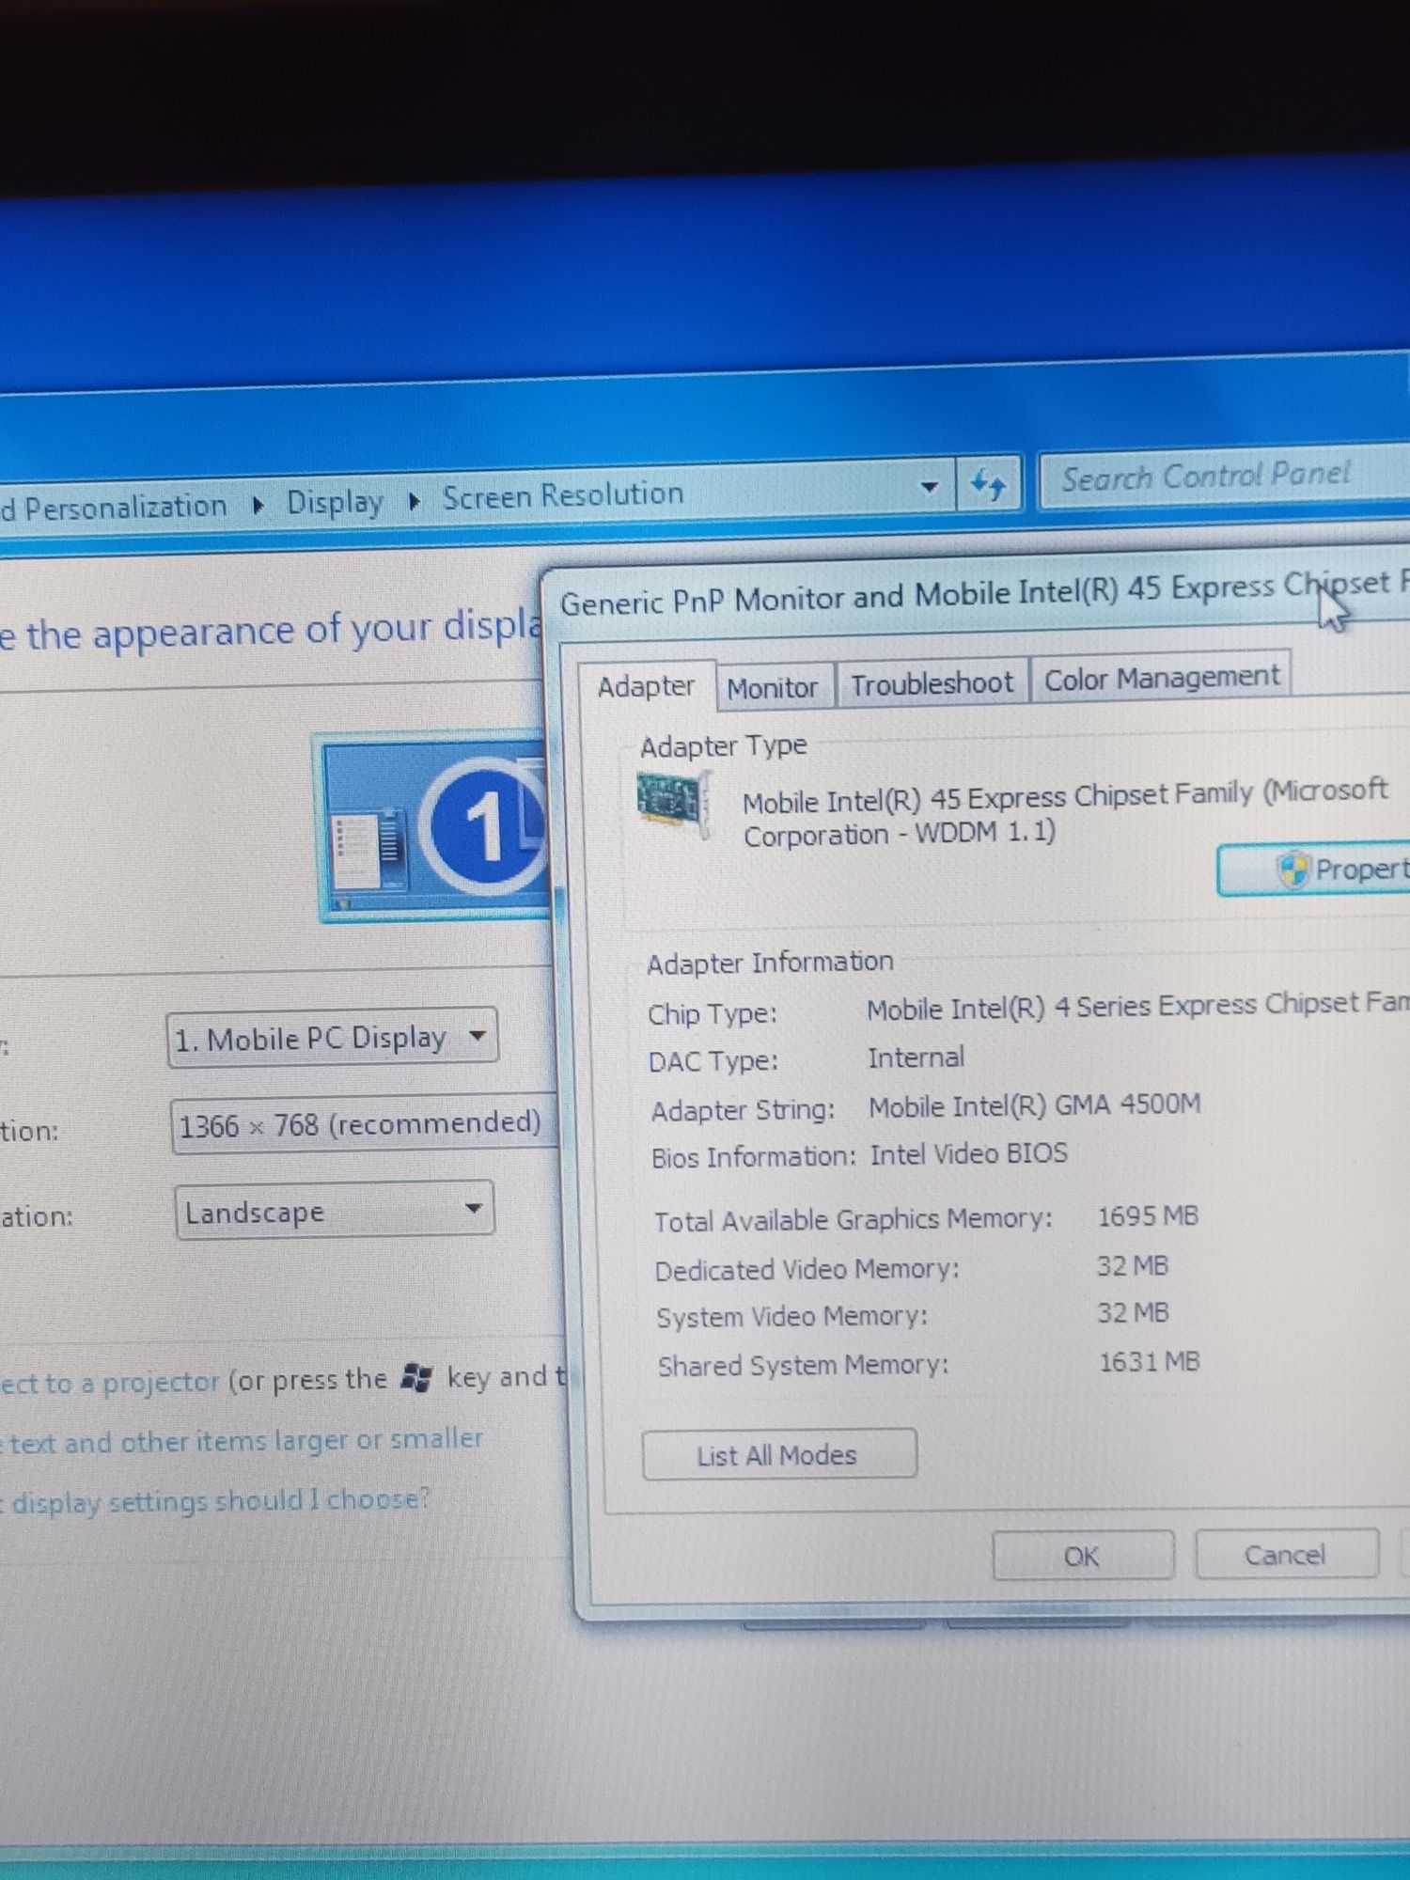Click the List All Modes button

pyautogui.click(x=778, y=1455)
